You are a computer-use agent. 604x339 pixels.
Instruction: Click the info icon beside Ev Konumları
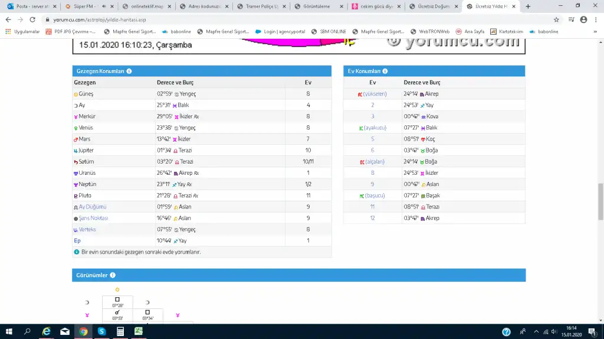point(385,71)
